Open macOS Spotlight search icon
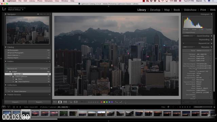217x122 pixels. 205,1
